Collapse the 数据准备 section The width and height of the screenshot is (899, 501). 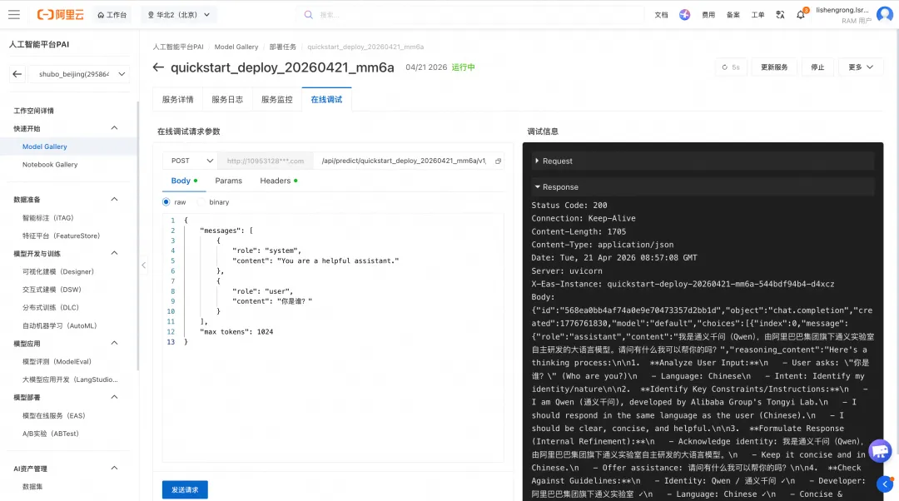(x=114, y=199)
